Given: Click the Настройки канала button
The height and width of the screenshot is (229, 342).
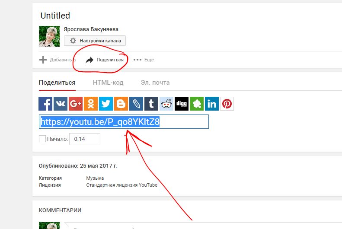Looking at the screenshot, I should 95,41.
